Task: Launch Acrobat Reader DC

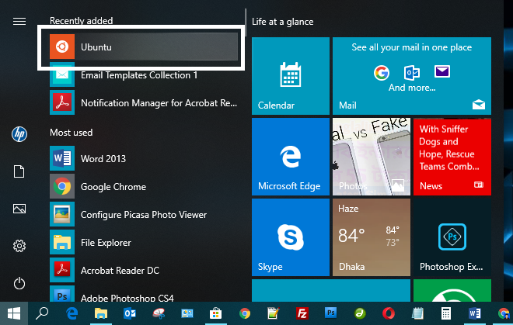Action: (144, 271)
